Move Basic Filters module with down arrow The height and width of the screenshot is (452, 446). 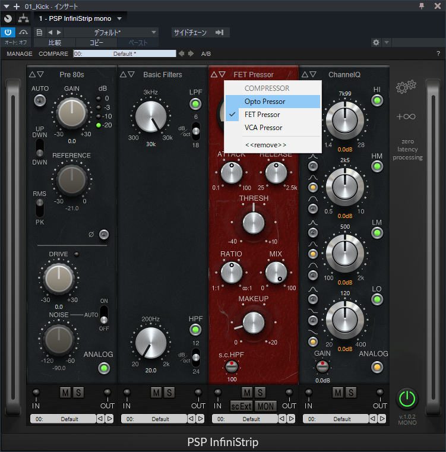click(131, 74)
